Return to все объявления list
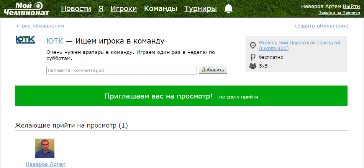This screenshot has width=364, height=168. coord(40,26)
